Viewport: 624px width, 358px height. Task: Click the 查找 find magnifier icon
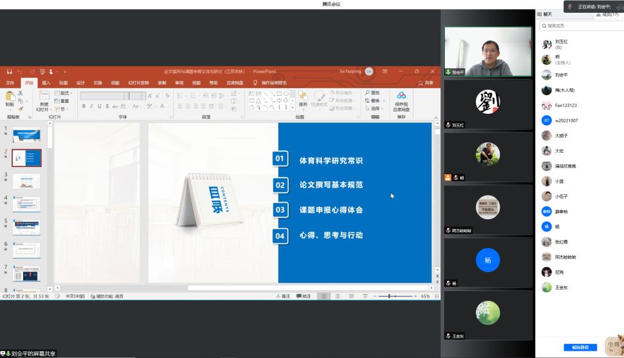click(367, 93)
